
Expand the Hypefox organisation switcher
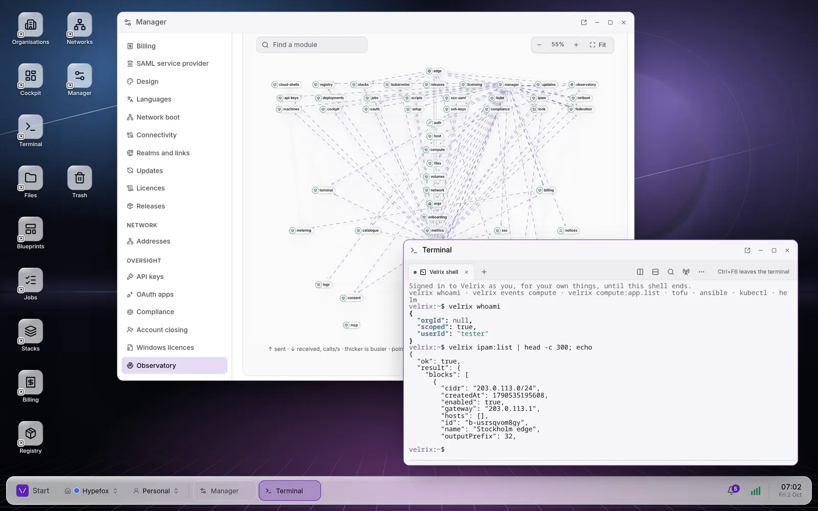coord(92,491)
